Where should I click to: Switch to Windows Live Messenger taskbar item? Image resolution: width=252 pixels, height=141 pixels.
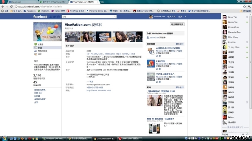(x=54, y=139)
